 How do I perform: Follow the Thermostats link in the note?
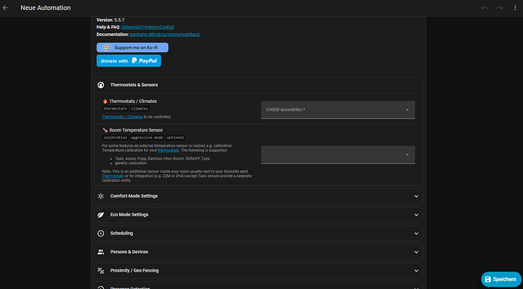tap(113, 176)
